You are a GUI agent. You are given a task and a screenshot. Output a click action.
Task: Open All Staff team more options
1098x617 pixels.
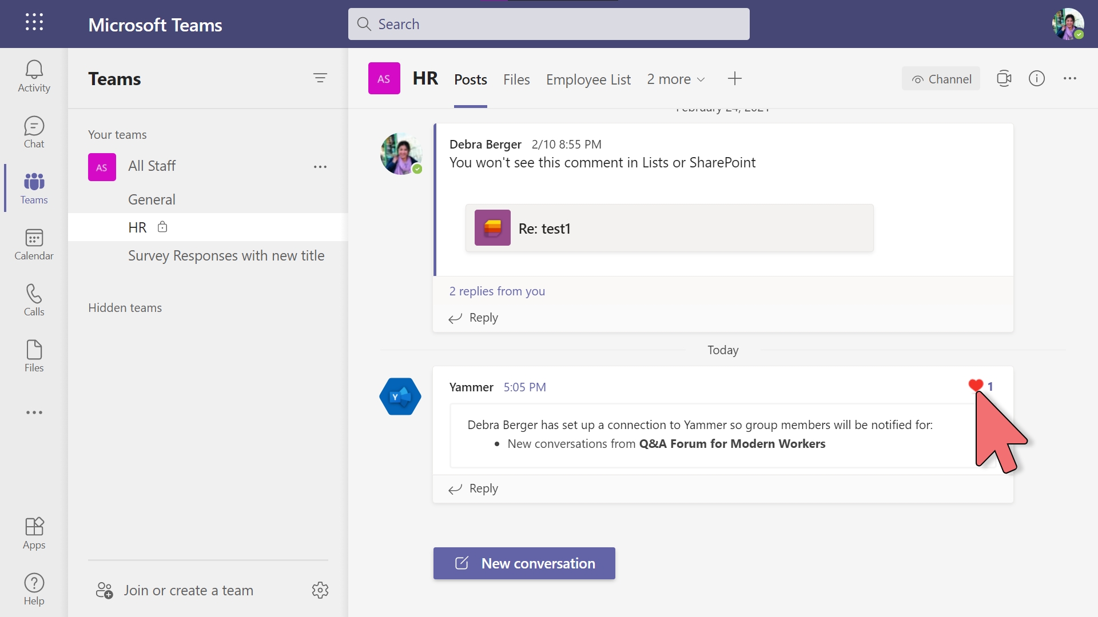tap(320, 167)
